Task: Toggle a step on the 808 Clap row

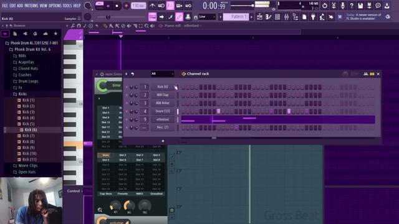Action: coord(183,95)
